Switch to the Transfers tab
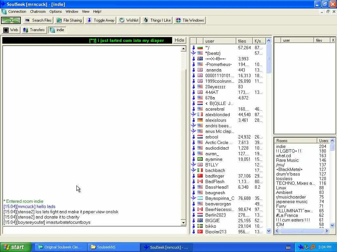The height and width of the screenshot is (252, 337). pos(34,30)
